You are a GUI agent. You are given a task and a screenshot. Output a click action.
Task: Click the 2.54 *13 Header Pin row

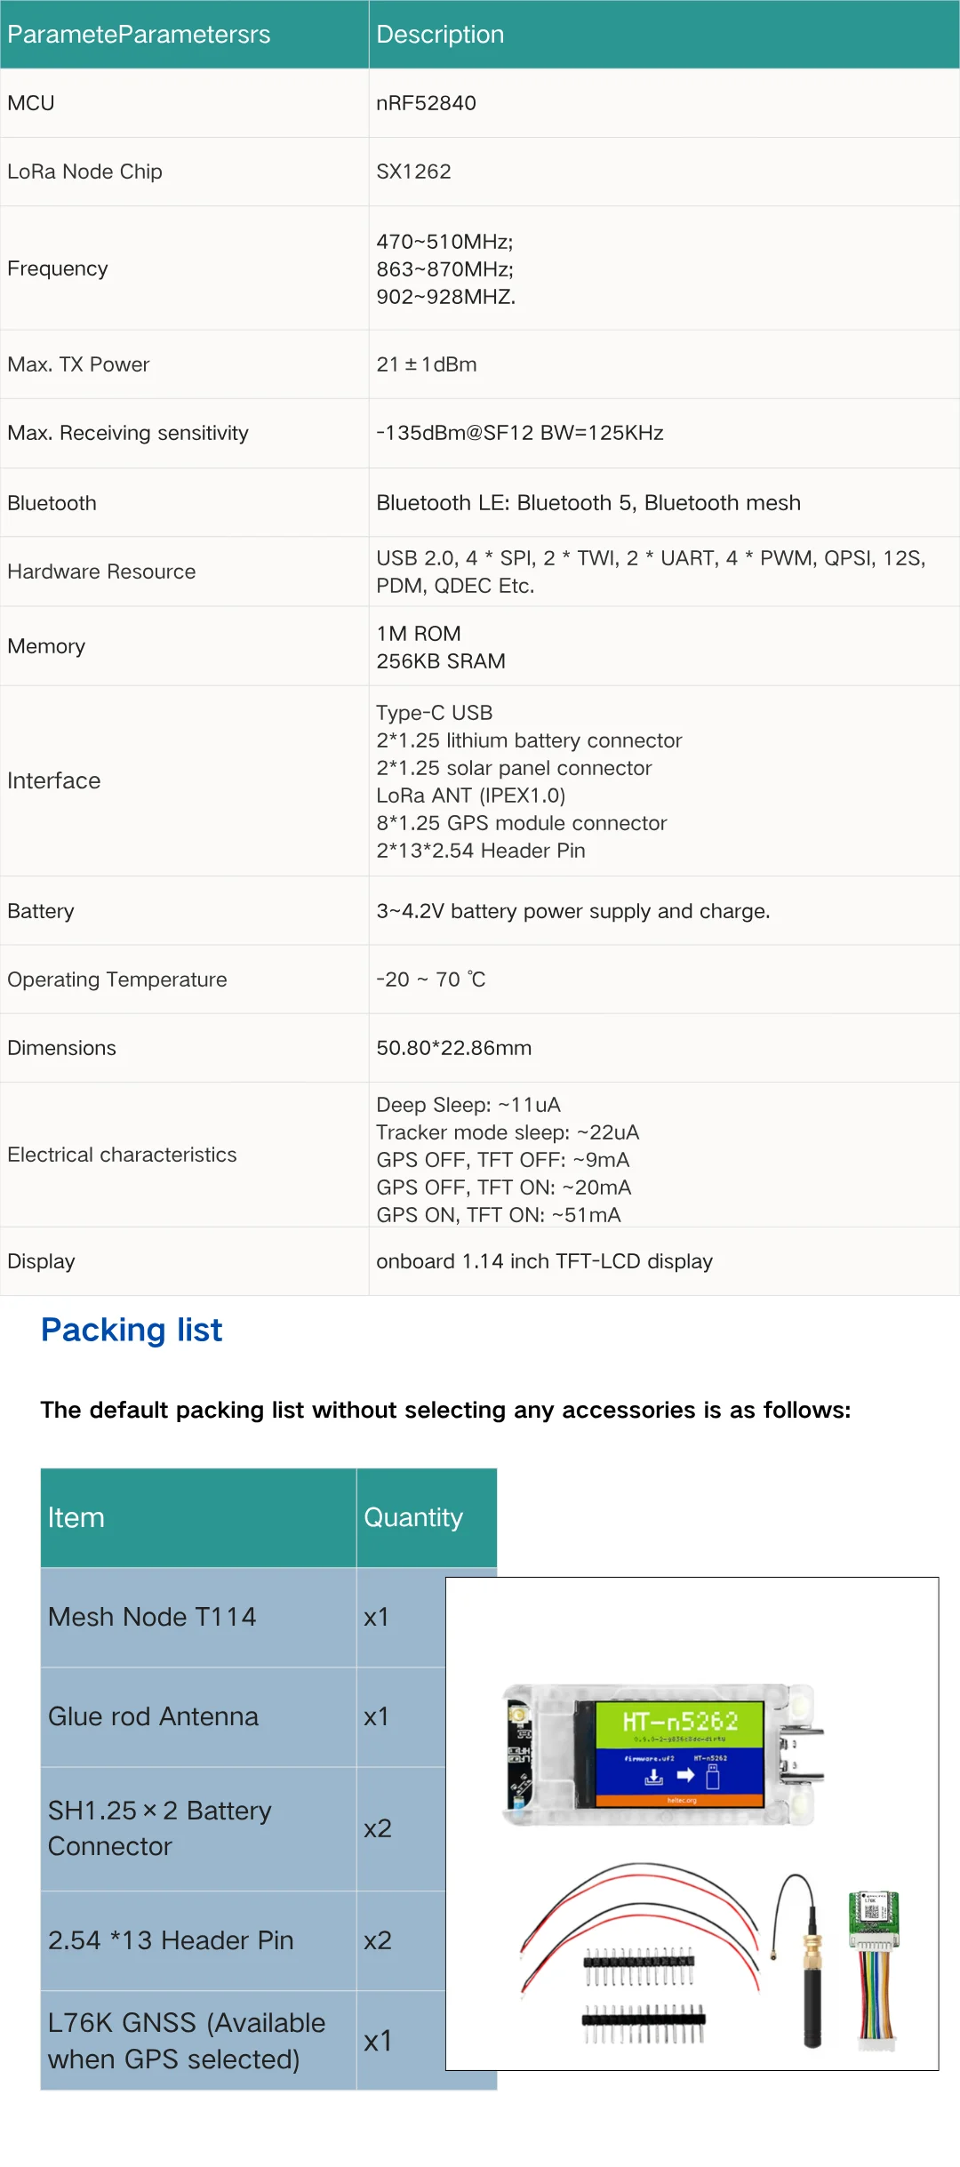[243, 1940]
